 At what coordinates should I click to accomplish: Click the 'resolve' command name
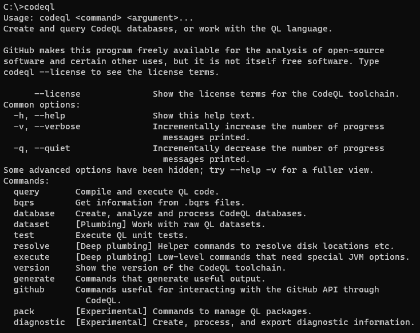click(x=31, y=246)
